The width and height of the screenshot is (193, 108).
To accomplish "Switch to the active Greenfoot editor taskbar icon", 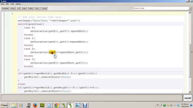I will click(x=70, y=105).
